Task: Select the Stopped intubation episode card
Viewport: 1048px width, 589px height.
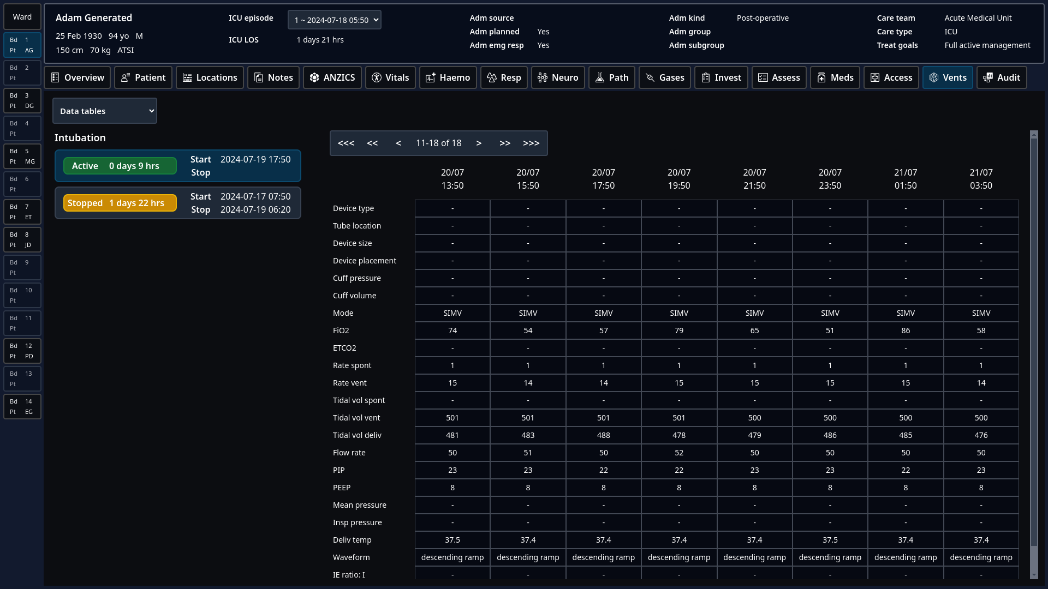Action: [x=178, y=203]
